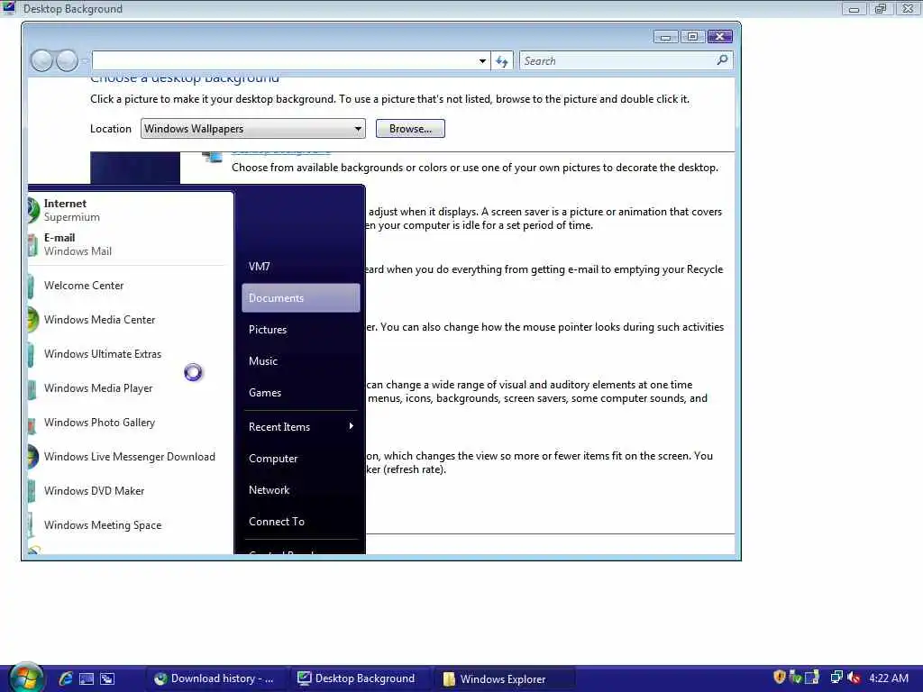Click the dark blue wallpaper preview thumbnail
The image size is (923, 692).
tap(135, 168)
